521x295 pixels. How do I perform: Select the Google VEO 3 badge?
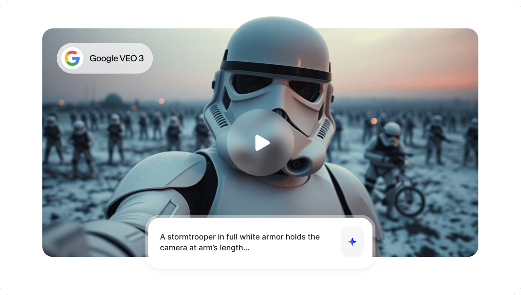(105, 58)
